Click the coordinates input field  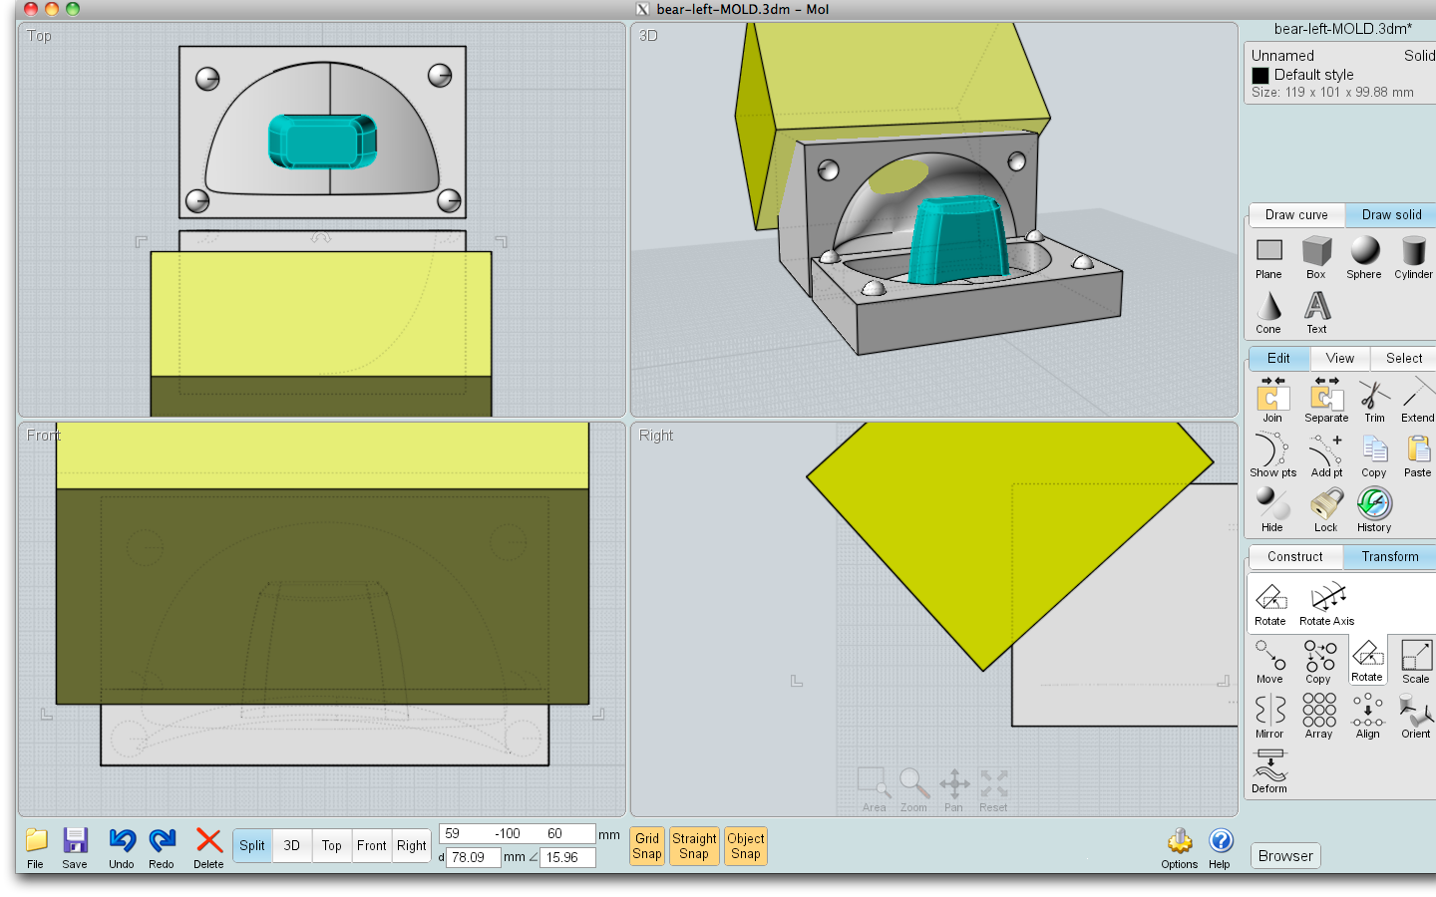coord(517,834)
